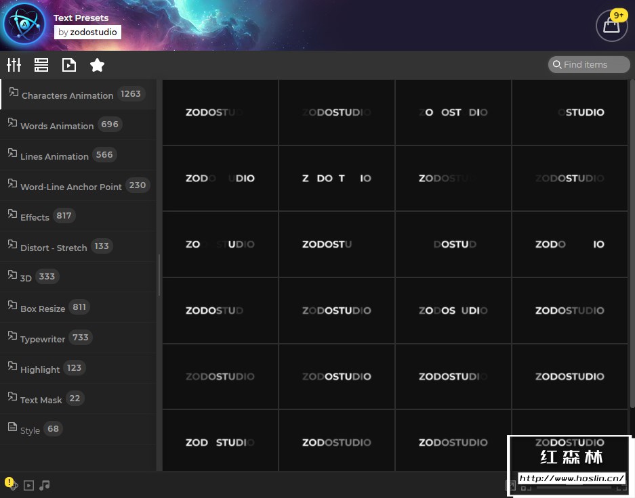635x498 pixels.
Task: Select the Highlight category
Action: (x=78, y=368)
